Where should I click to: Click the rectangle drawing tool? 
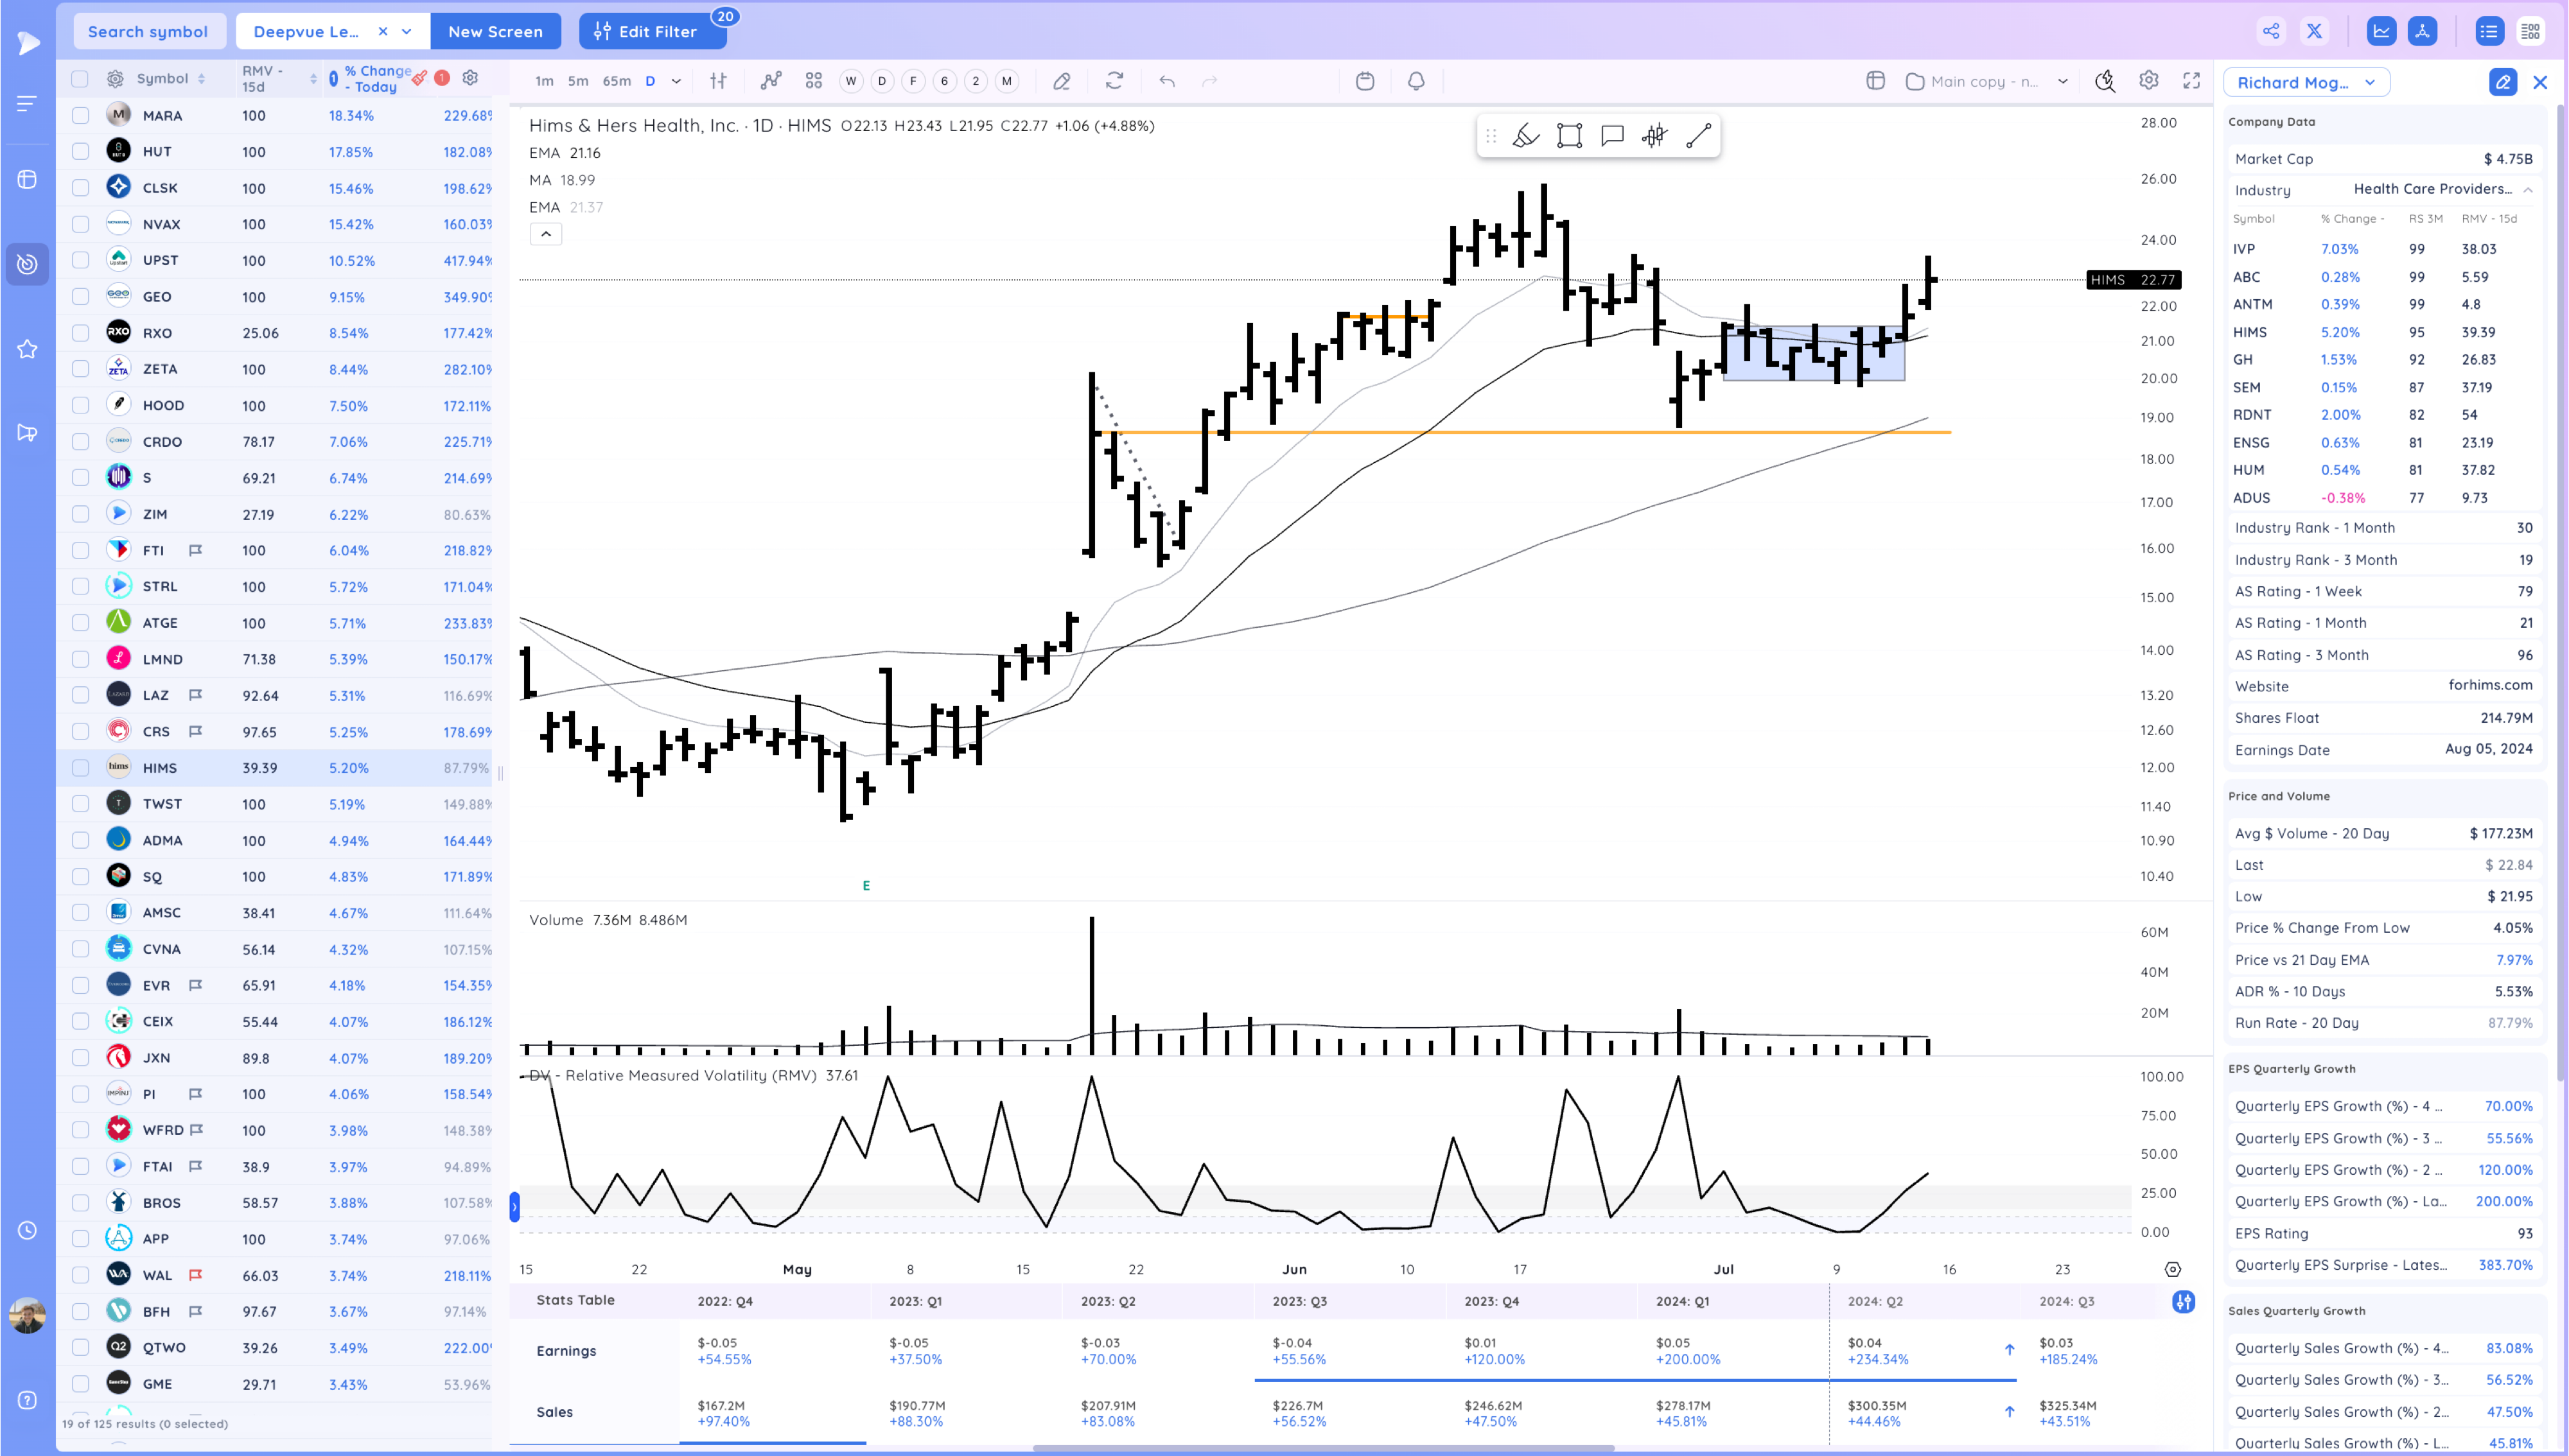(x=1568, y=136)
